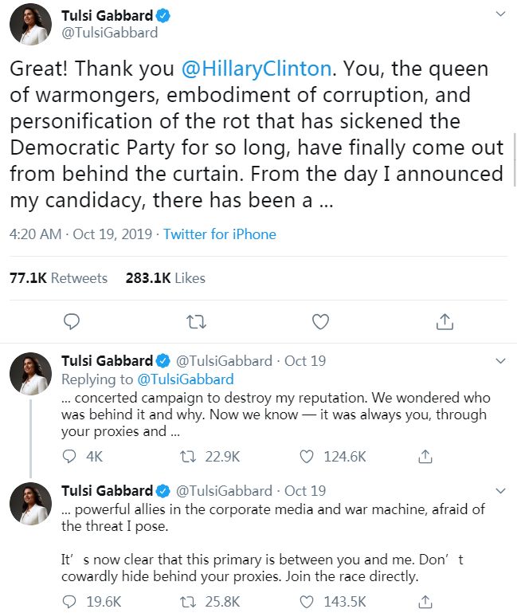Share the 'concerted campaign' reply tweet
This screenshot has height=613, width=517.
click(x=425, y=456)
